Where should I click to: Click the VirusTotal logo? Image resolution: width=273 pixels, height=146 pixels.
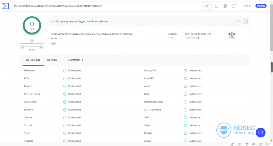click(x=6, y=6)
